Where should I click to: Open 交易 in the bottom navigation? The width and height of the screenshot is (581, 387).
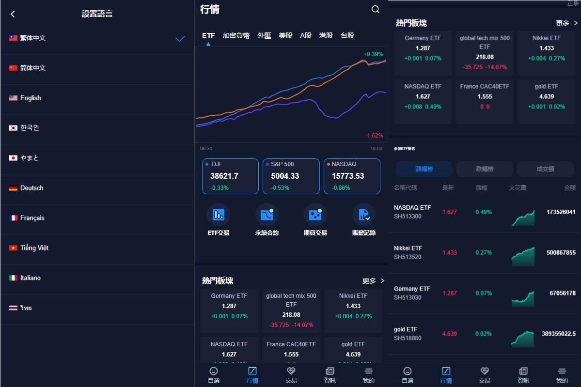click(x=291, y=374)
